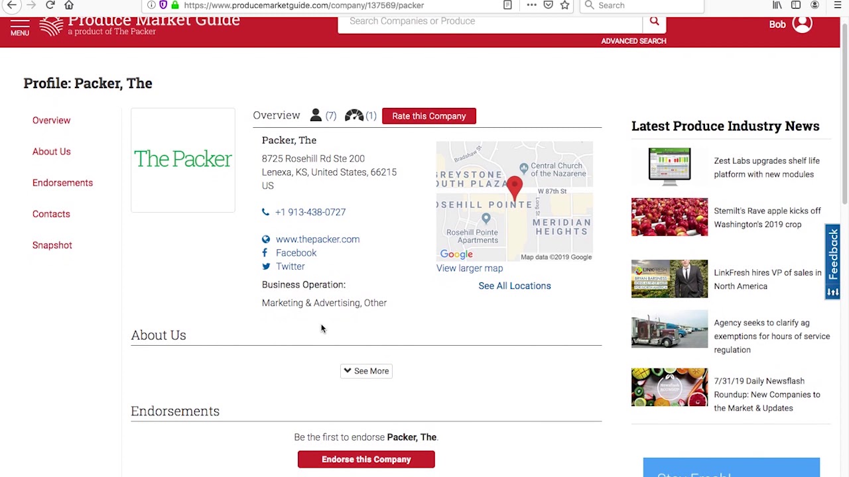Click the green secure padlock icon
Image resolution: width=849 pixels, height=477 pixels.
[x=175, y=5]
